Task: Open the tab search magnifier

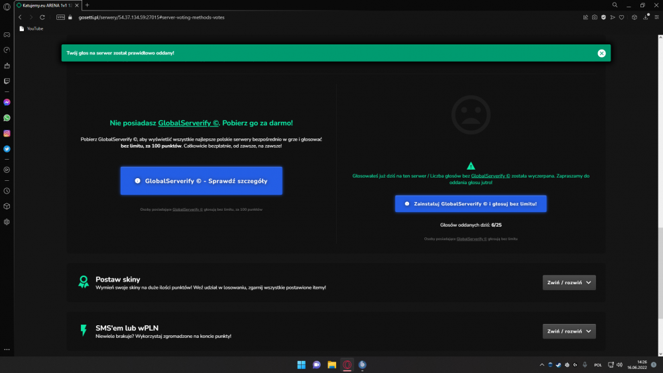Action: tap(615, 5)
